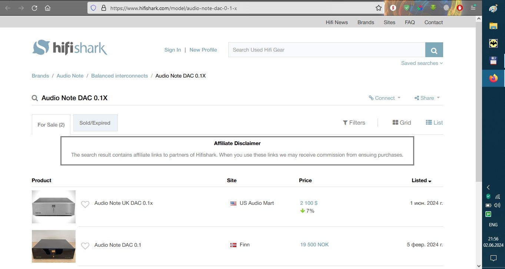Click the browser back arrow

click(x=8, y=8)
